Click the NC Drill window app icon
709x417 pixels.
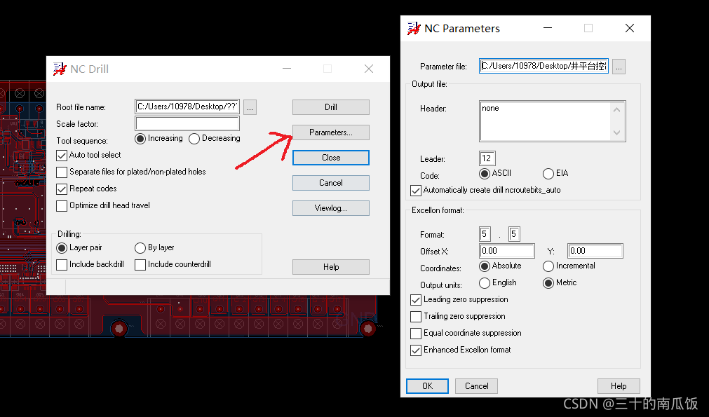pyautogui.click(x=60, y=69)
